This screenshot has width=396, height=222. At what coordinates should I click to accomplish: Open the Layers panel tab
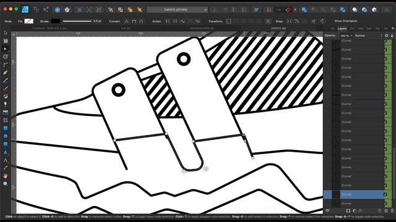click(x=342, y=28)
